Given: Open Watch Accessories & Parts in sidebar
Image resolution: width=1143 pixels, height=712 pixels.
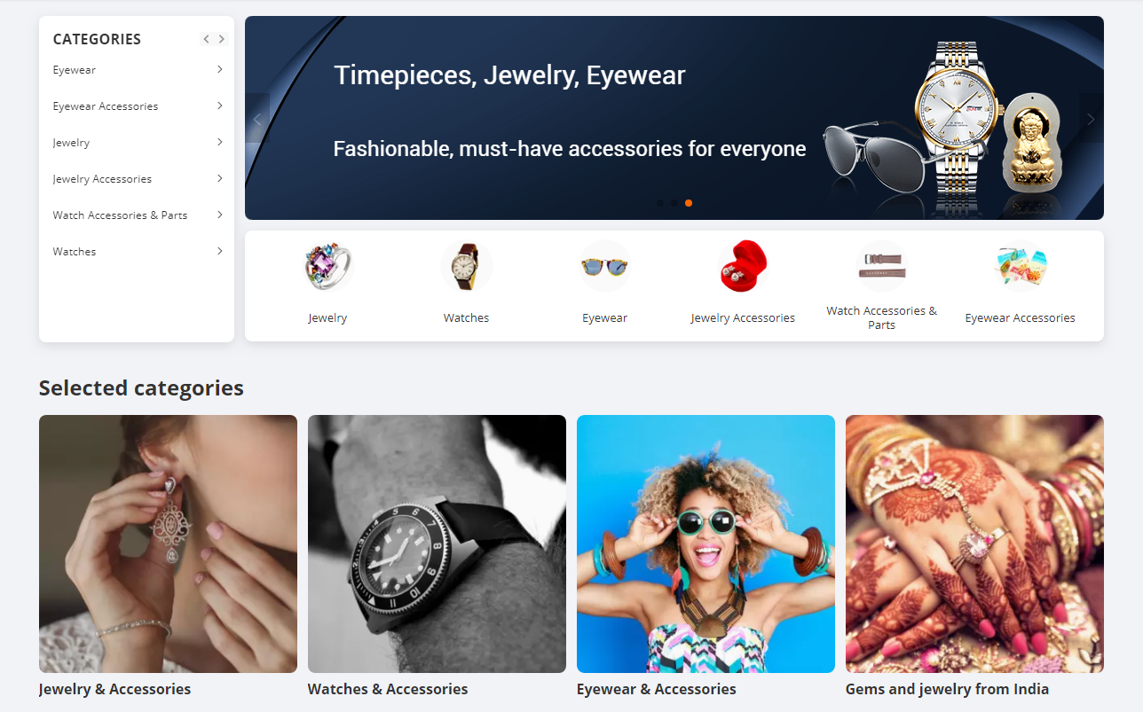Looking at the screenshot, I should (120, 215).
